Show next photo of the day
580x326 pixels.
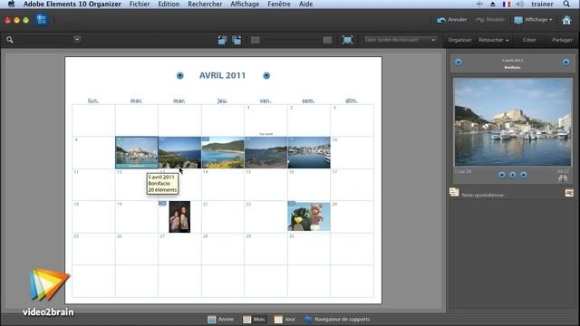click(524, 175)
